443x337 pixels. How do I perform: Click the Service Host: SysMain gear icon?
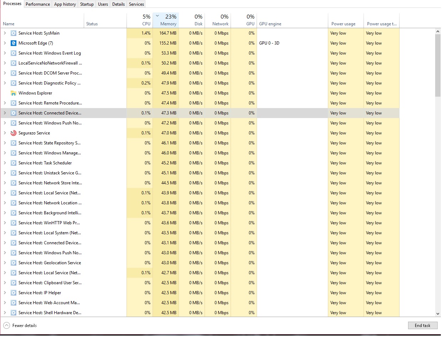point(13,33)
